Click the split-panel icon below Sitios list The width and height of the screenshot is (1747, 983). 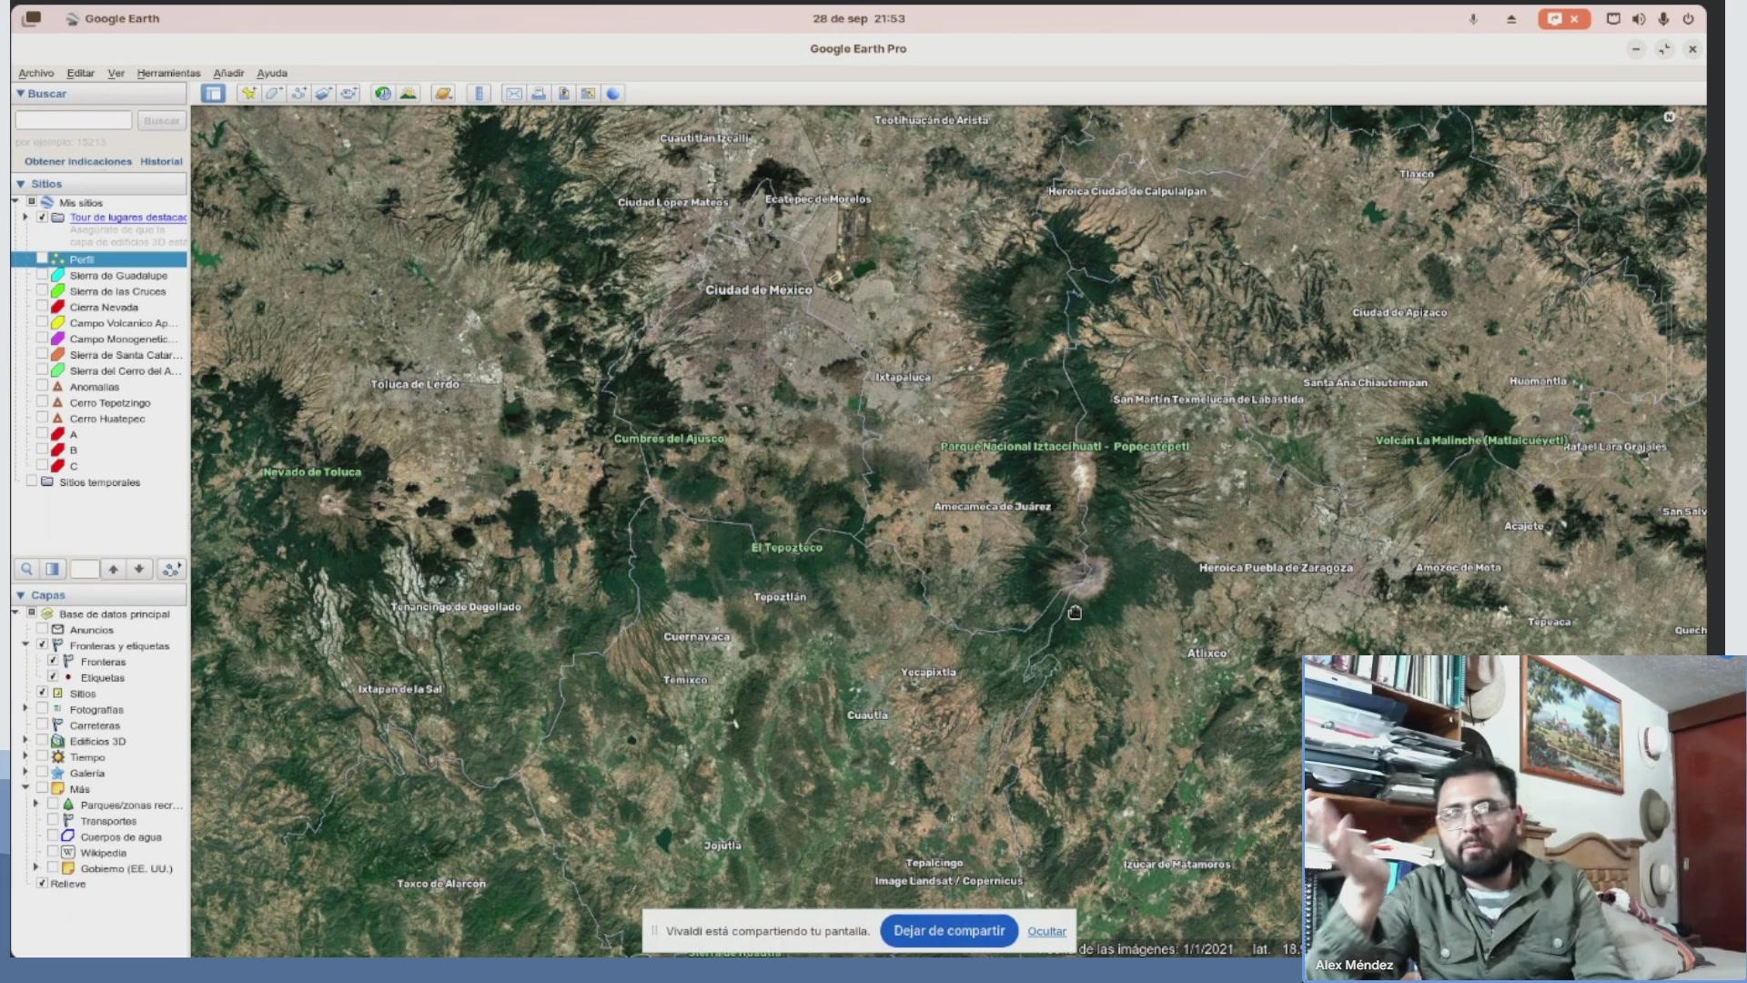pos(52,569)
